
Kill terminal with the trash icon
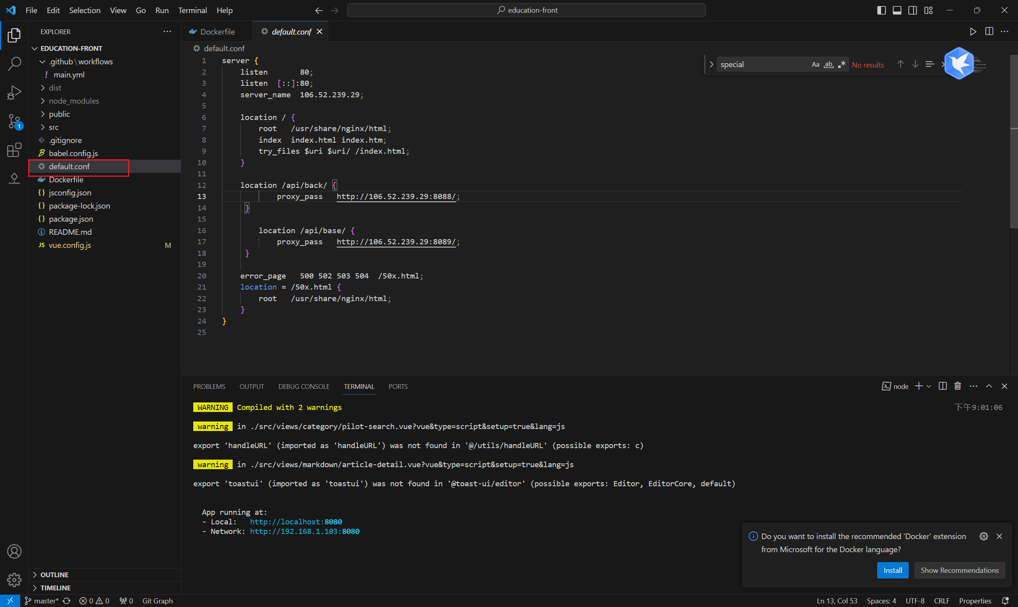click(x=958, y=386)
